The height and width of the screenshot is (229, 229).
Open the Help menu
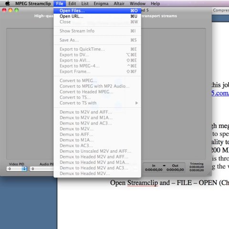point(155,3)
